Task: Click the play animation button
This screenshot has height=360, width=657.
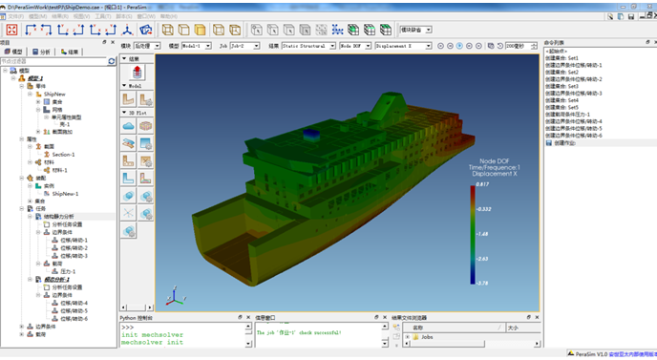Action: (x=459, y=46)
